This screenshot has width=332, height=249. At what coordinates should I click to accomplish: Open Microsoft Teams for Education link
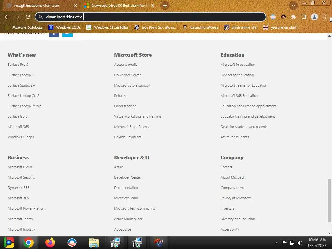click(244, 85)
